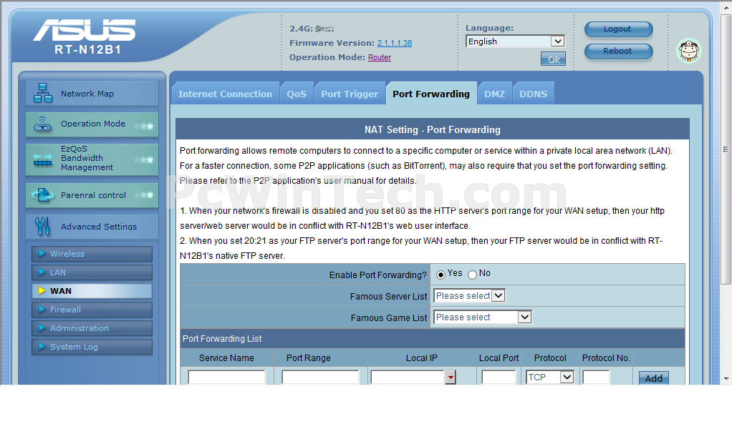Click the ASUS logo
The image size is (732, 434).
tap(85, 30)
